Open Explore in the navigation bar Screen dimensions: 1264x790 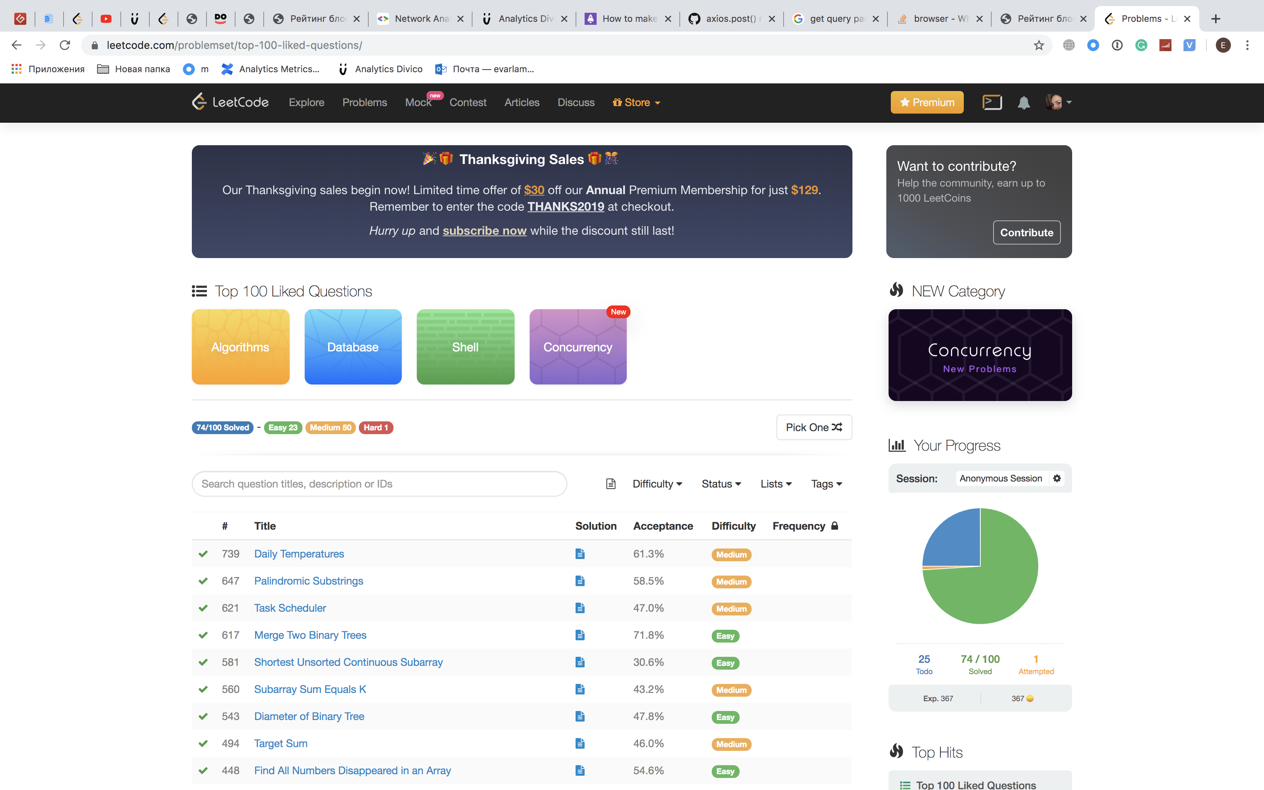click(307, 102)
